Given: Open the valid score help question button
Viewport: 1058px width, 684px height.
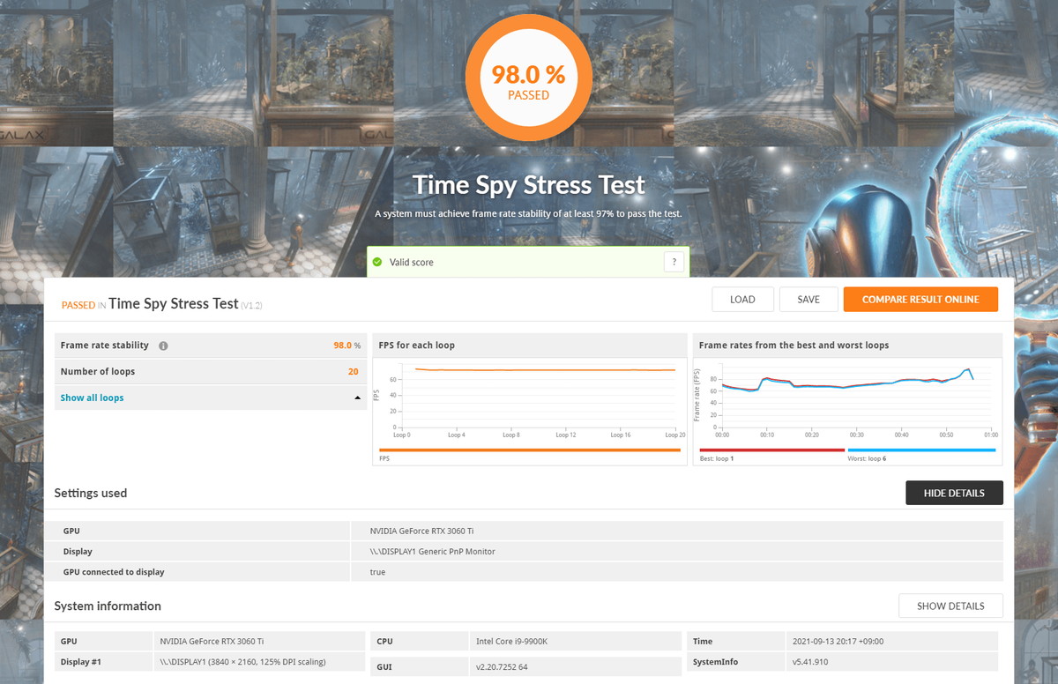Looking at the screenshot, I should (x=674, y=262).
